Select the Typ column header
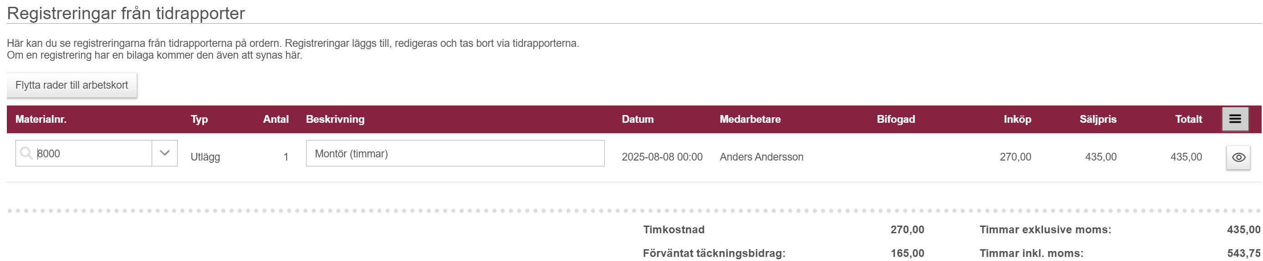 click(199, 119)
